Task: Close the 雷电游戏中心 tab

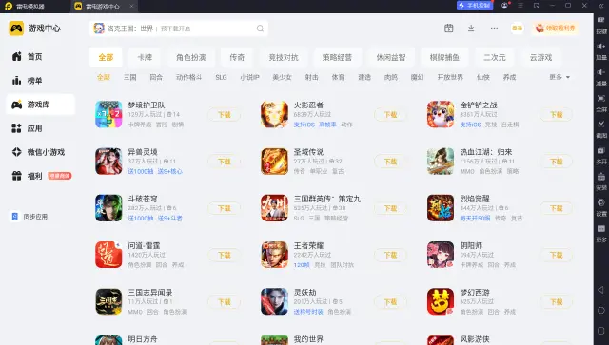Action: [131, 6]
